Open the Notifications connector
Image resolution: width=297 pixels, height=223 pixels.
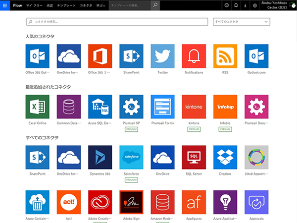pos(194,56)
